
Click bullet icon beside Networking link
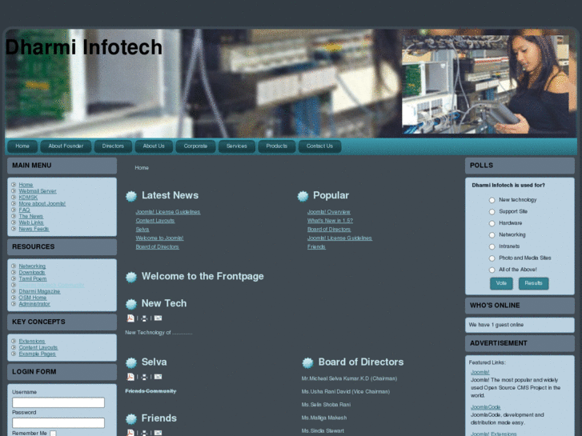click(x=14, y=266)
